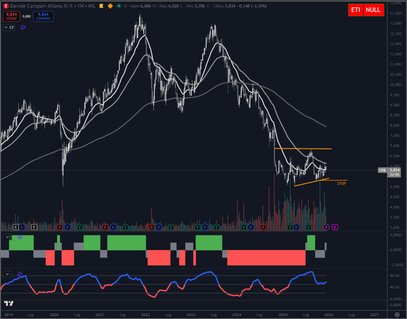Select the yellow flag icon in the header
Image resolution: width=407 pixels, height=319 pixels.
click(x=101, y=6)
